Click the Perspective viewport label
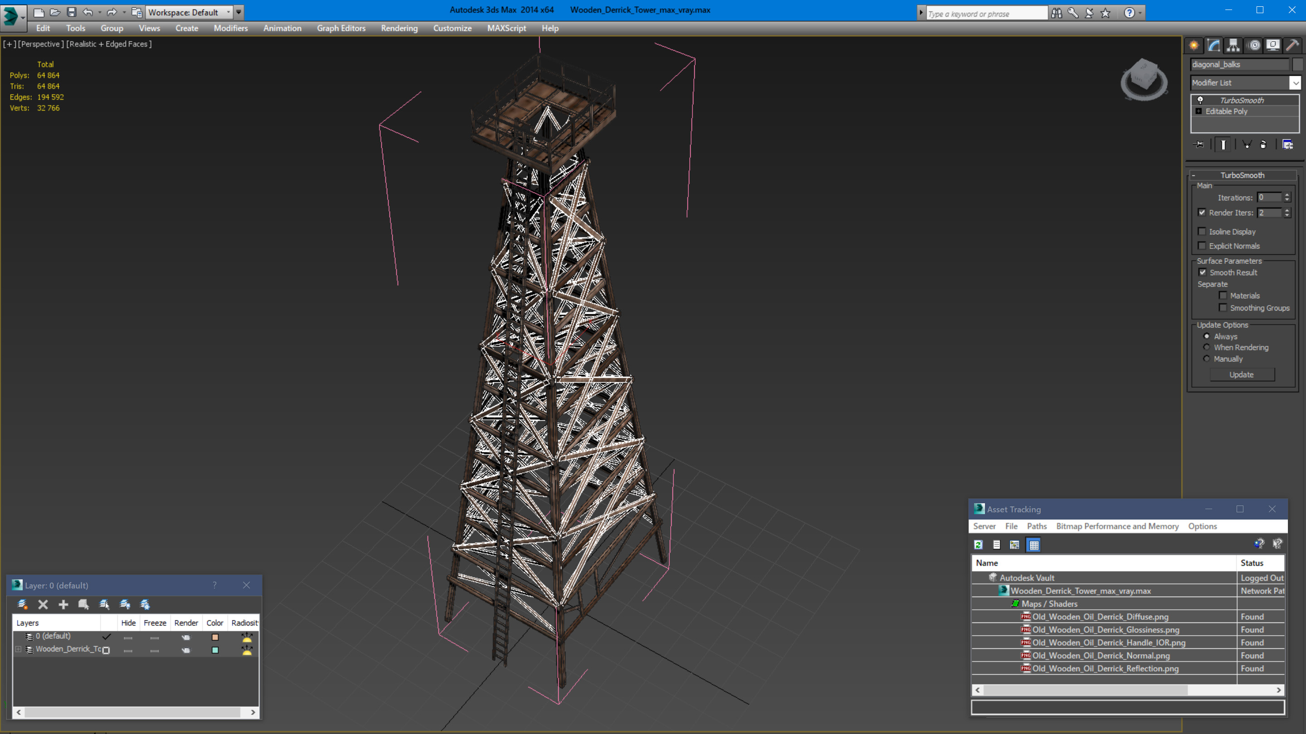 pyautogui.click(x=40, y=44)
